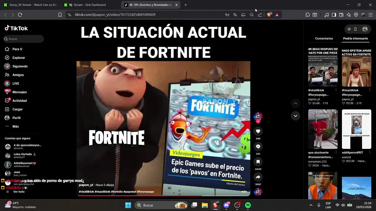The height and width of the screenshot is (211, 376).
Task: Toggle the browser sidebar panel
Action: 334,15
